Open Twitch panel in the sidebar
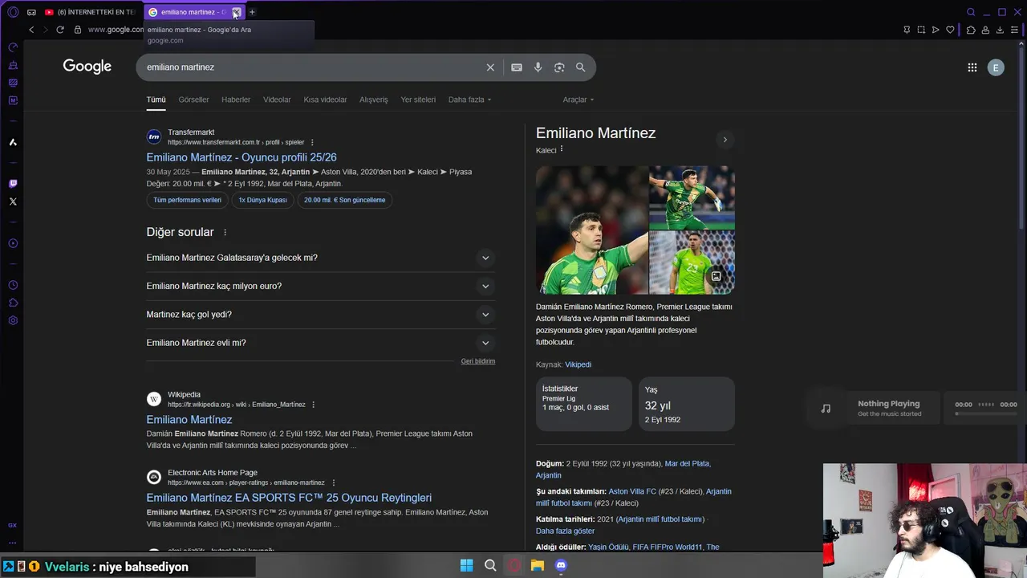Image resolution: width=1027 pixels, height=578 pixels. pyautogui.click(x=13, y=184)
